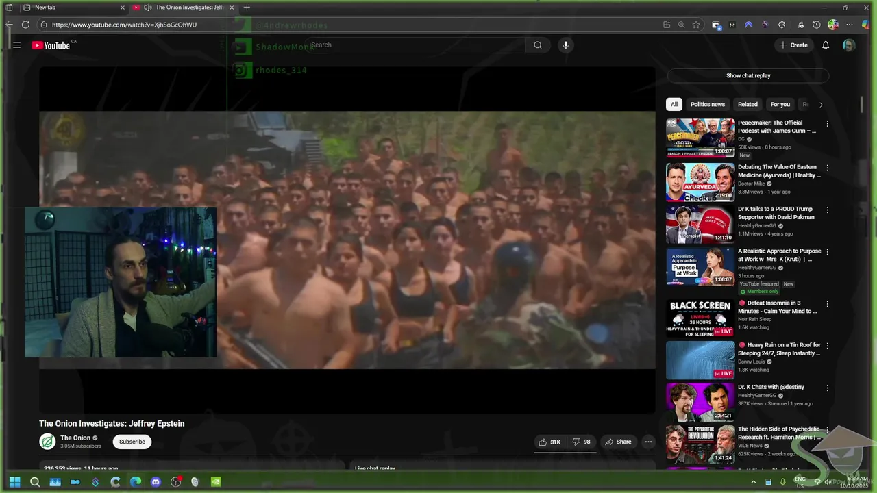Open NVIDIA app in taskbar
Viewport: 877px width, 493px height.
(x=216, y=482)
